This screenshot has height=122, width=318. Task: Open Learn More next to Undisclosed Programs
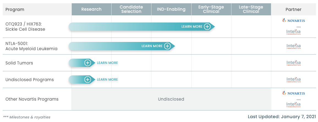tap(107, 80)
